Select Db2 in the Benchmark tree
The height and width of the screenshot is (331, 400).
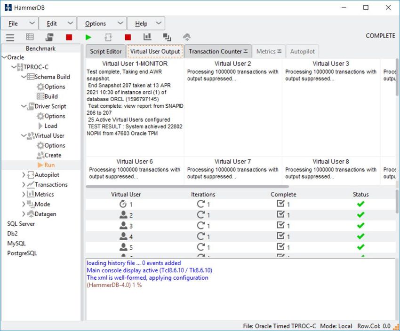click(12, 233)
